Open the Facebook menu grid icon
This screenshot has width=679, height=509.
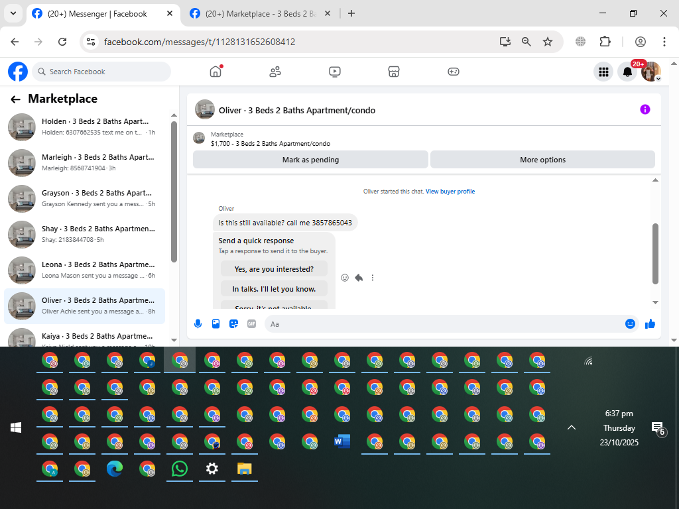tap(603, 72)
